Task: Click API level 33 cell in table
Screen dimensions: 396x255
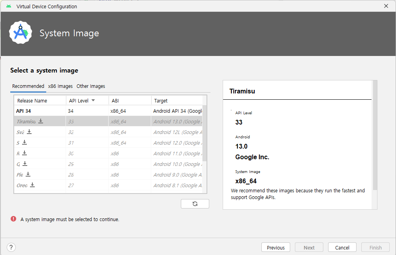Action: coord(87,121)
